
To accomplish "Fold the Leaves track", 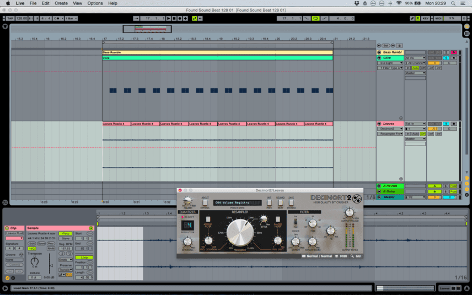I will [x=379, y=124].
